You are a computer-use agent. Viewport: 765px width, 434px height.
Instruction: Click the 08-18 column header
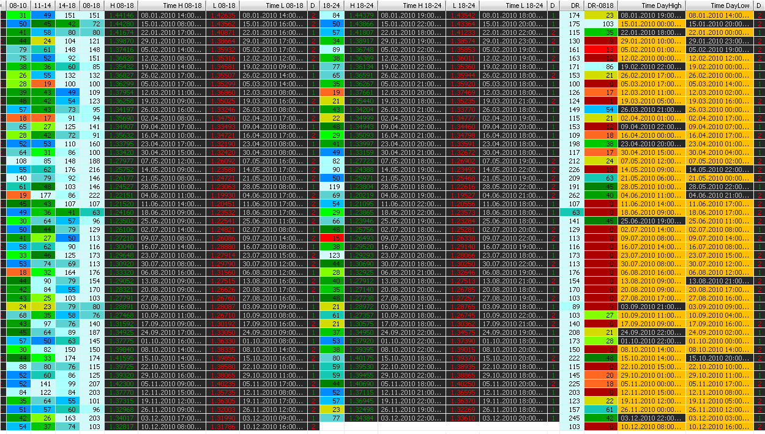(x=91, y=5)
